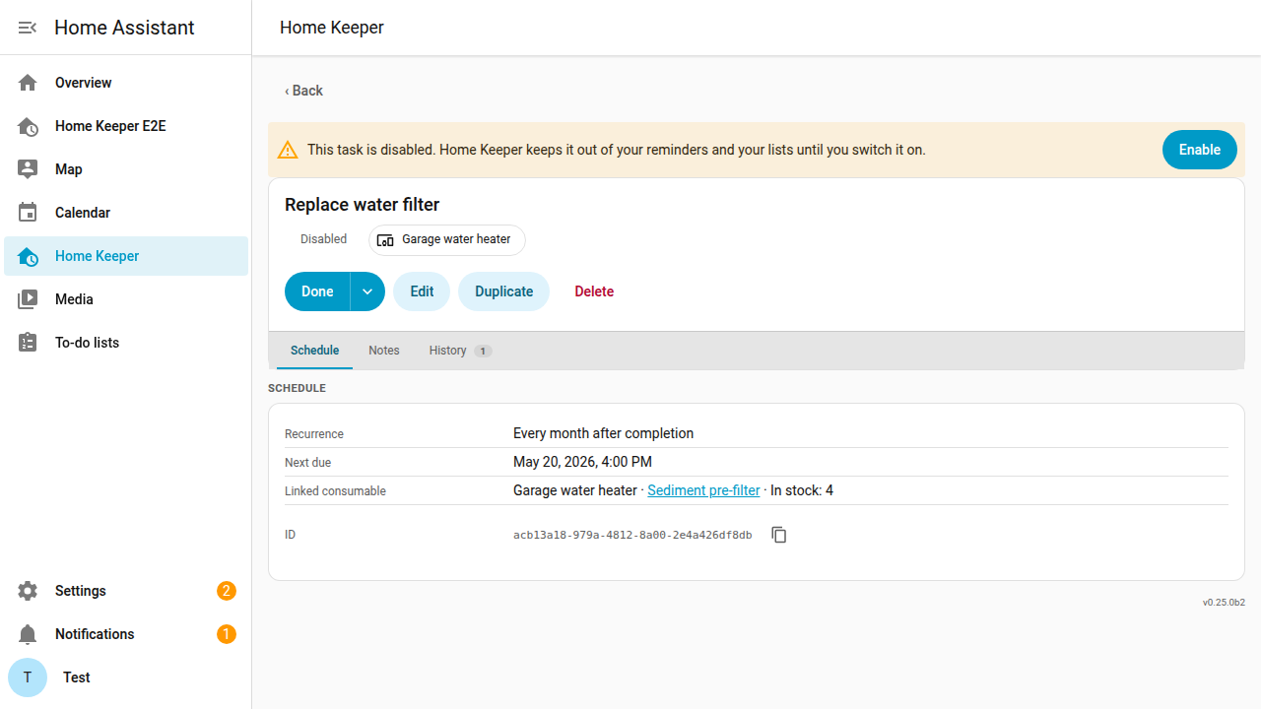Open the To-do lists clipboard icon
This screenshot has height=709, width=1261.
[28, 343]
